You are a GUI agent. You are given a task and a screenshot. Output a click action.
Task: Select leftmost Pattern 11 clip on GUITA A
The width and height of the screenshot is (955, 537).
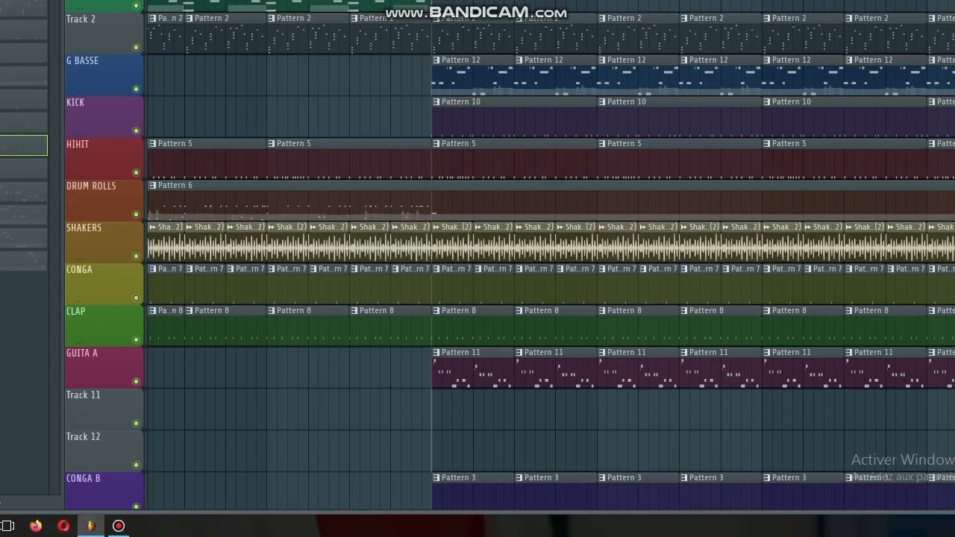(x=473, y=368)
